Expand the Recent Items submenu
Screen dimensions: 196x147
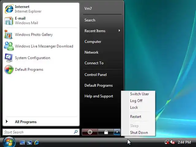[102, 31]
